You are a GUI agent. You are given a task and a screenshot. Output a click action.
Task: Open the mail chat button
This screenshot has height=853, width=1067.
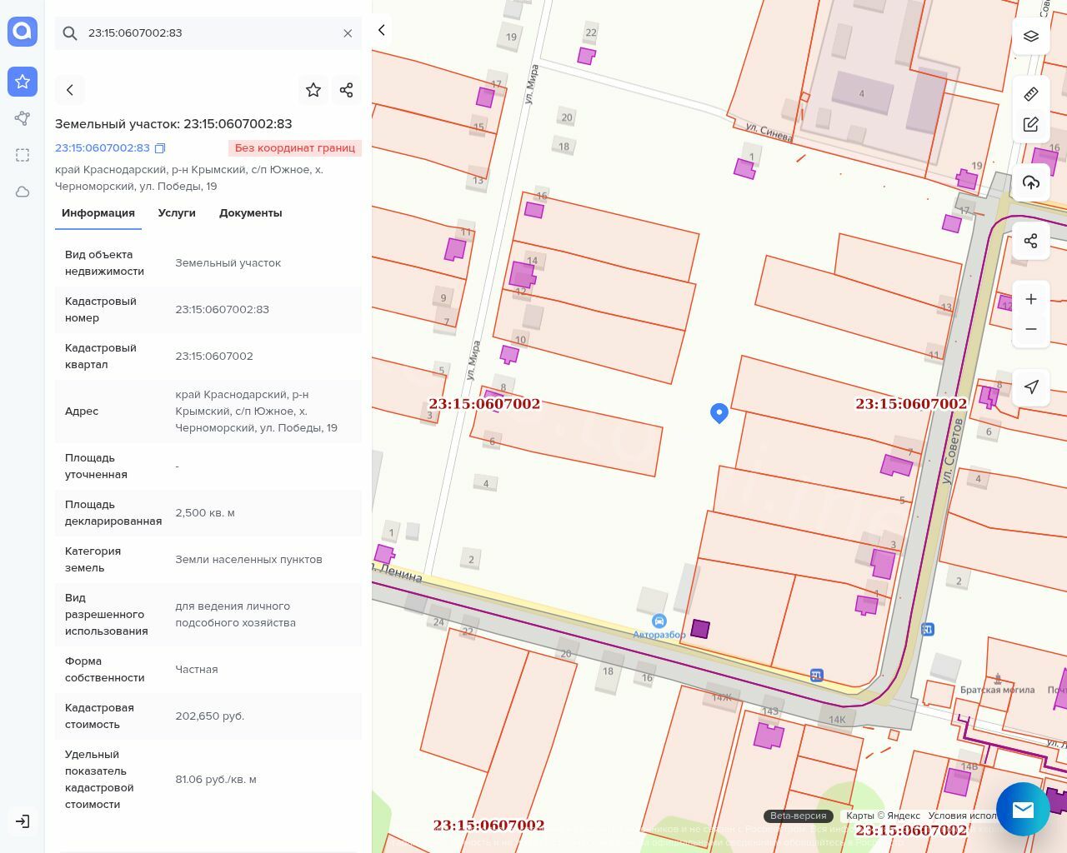(1023, 809)
